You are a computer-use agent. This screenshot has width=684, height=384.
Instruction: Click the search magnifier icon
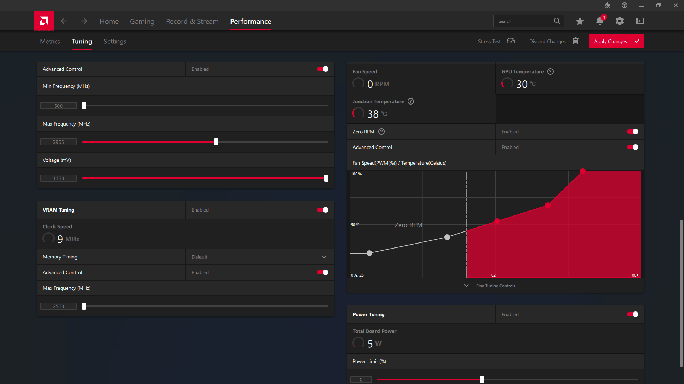click(557, 21)
